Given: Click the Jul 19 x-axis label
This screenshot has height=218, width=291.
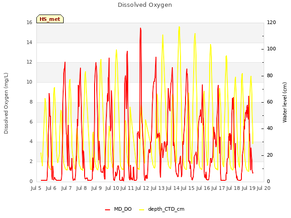Looking at the screenshot, I should [249, 188].
